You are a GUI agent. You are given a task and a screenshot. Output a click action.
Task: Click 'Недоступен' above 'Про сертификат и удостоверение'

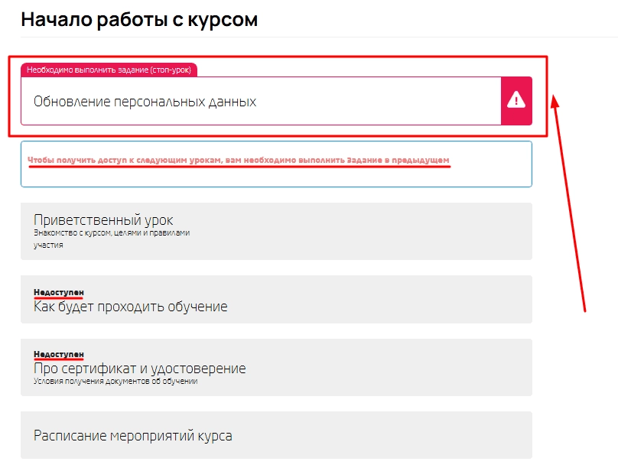(59, 354)
